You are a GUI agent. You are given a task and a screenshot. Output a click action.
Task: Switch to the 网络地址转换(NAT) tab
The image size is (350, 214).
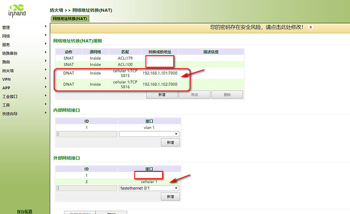click(70, 19)
